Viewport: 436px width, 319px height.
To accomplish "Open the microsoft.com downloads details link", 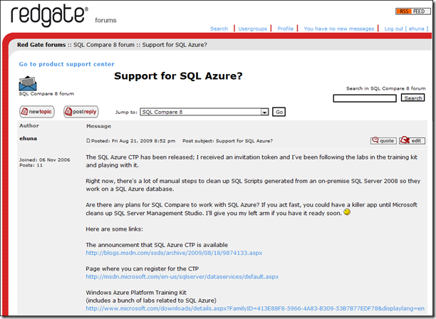I will pyautogui.click(x=255, y=308).
